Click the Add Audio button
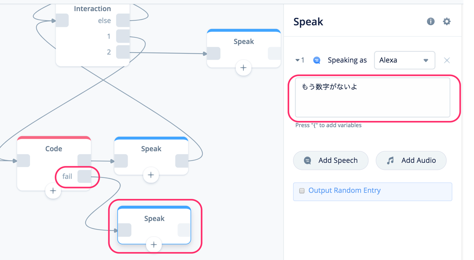The width and height of the screenshot is (474, 260). tap(411, 160)
